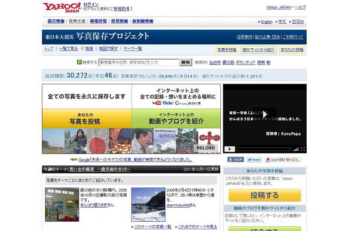This screenshot has height=231, width=348.
Task: Switch language to 中文
Action: [x=282, y=22]
